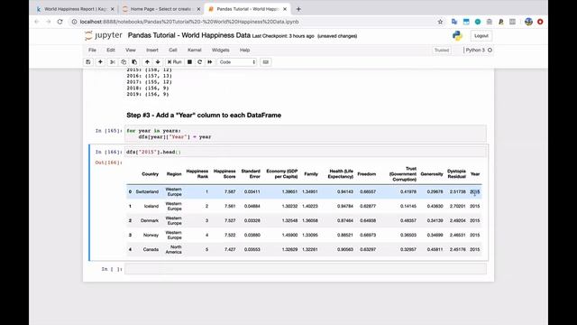Click the Out[166] output prompt
This screenshot has width=577, height=325.
(x=108, y=162)
